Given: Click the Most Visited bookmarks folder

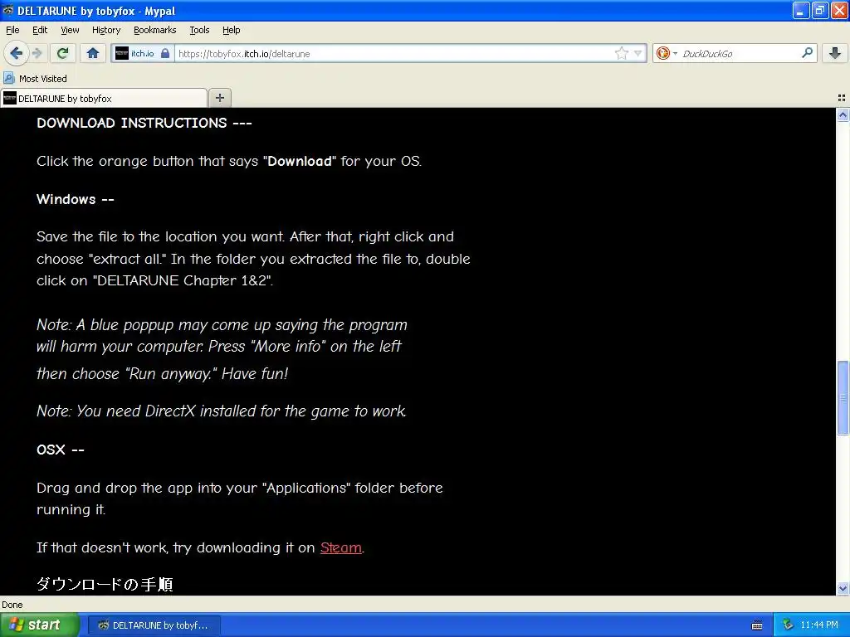Looking at the screenshot, I should click(35, 79).
